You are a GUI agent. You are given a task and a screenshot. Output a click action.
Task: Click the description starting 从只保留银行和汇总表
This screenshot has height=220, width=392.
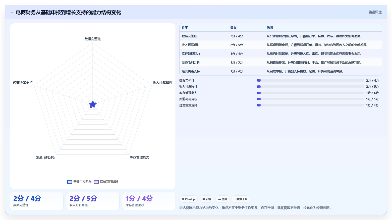(x=314, y=36)
